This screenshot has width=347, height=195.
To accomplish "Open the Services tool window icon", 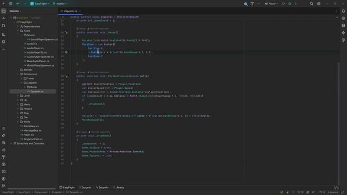I will [4, 165].
